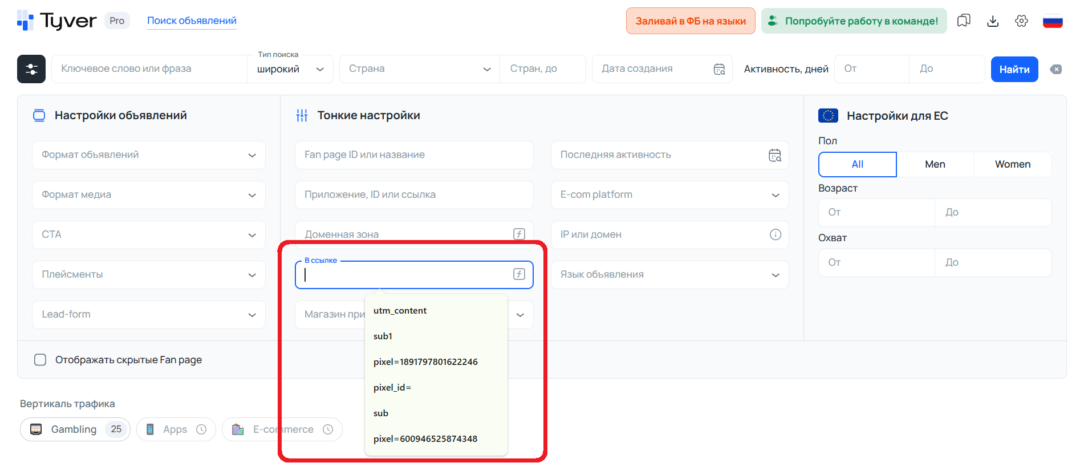Image resolution: width=1084 pixels, height=463 pixels.
Task: Focus Охват До field
Action: (993, 263)
